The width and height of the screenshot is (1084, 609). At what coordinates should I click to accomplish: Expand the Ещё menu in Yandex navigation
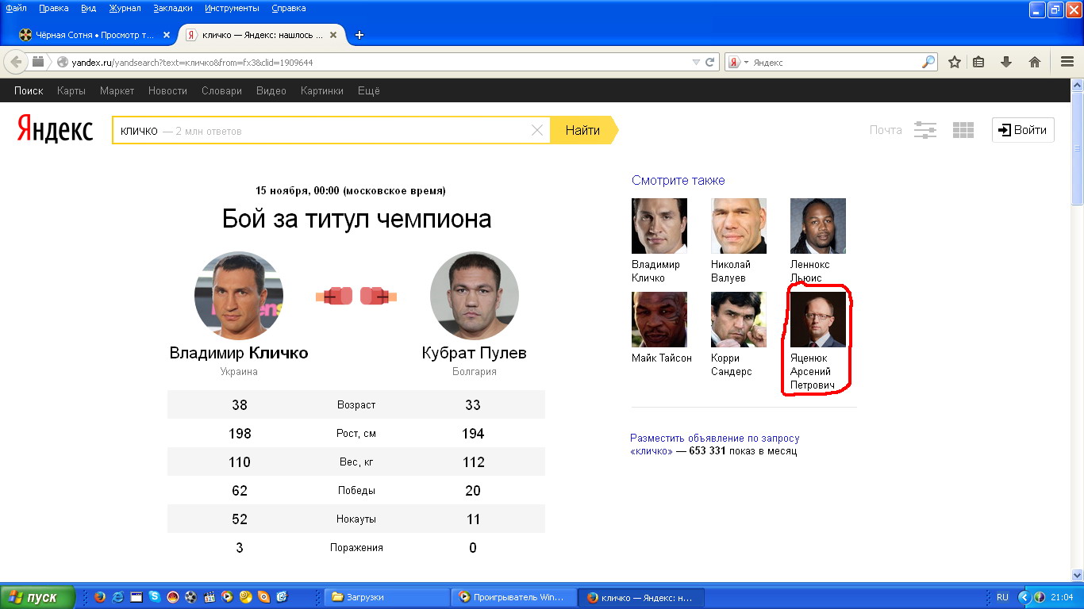pyautogui.click(x=368, y=90)
